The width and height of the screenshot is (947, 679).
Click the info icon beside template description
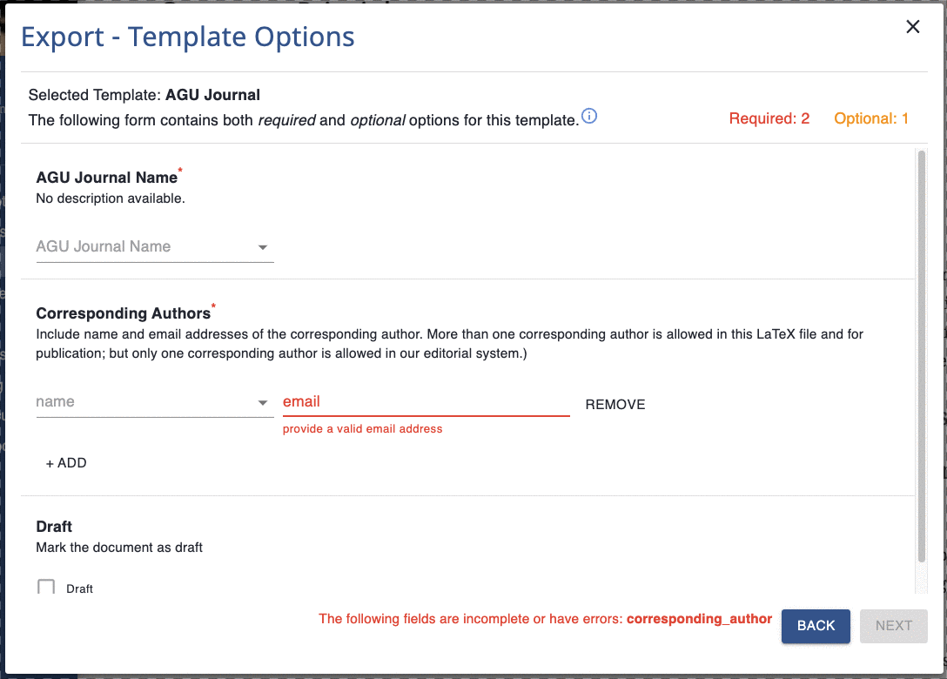tap(589, 116)
